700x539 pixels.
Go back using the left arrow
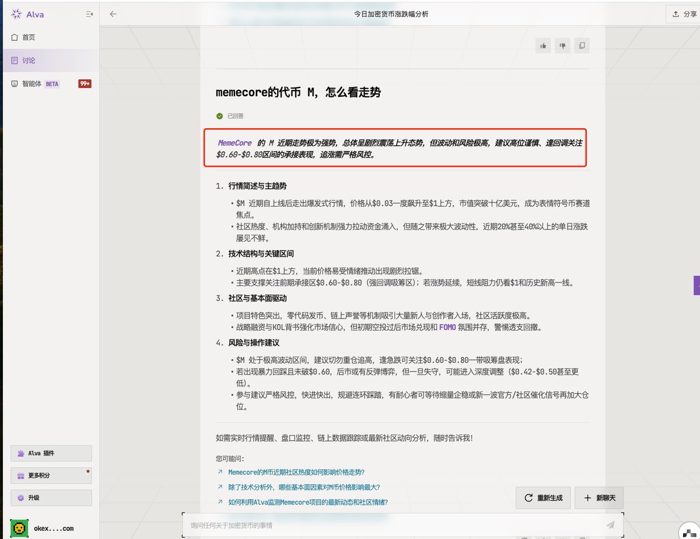(113, 14)
